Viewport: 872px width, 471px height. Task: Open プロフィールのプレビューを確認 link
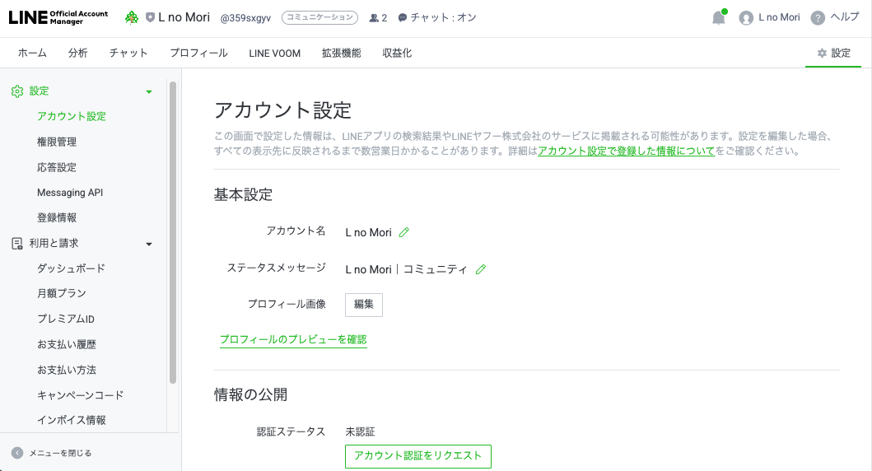pos(293,339)
